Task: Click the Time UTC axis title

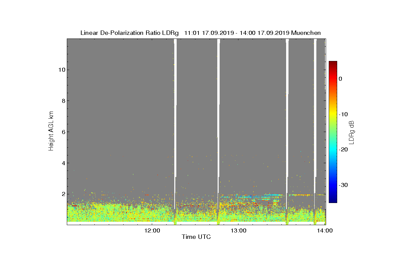Action: tap(196, 237)
